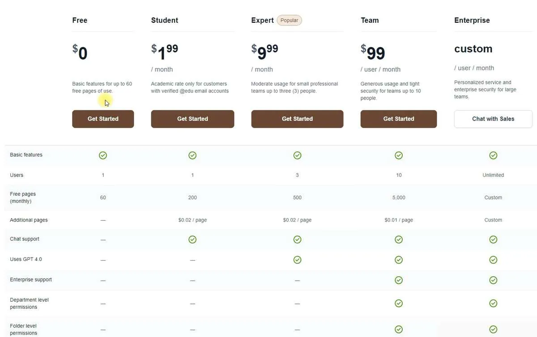Click the Chat support checkmark under Student plan
Image resolution: width=537 pixels, height=337 pixels.
tap(192, 239)
